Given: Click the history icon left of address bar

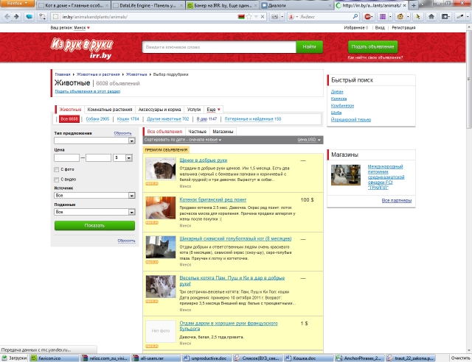Looking at the screenshot, I should point(42,16).
